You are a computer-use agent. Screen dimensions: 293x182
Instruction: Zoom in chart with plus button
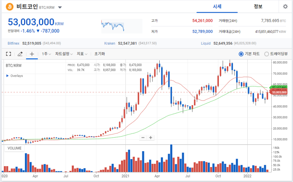coord(151,138)
